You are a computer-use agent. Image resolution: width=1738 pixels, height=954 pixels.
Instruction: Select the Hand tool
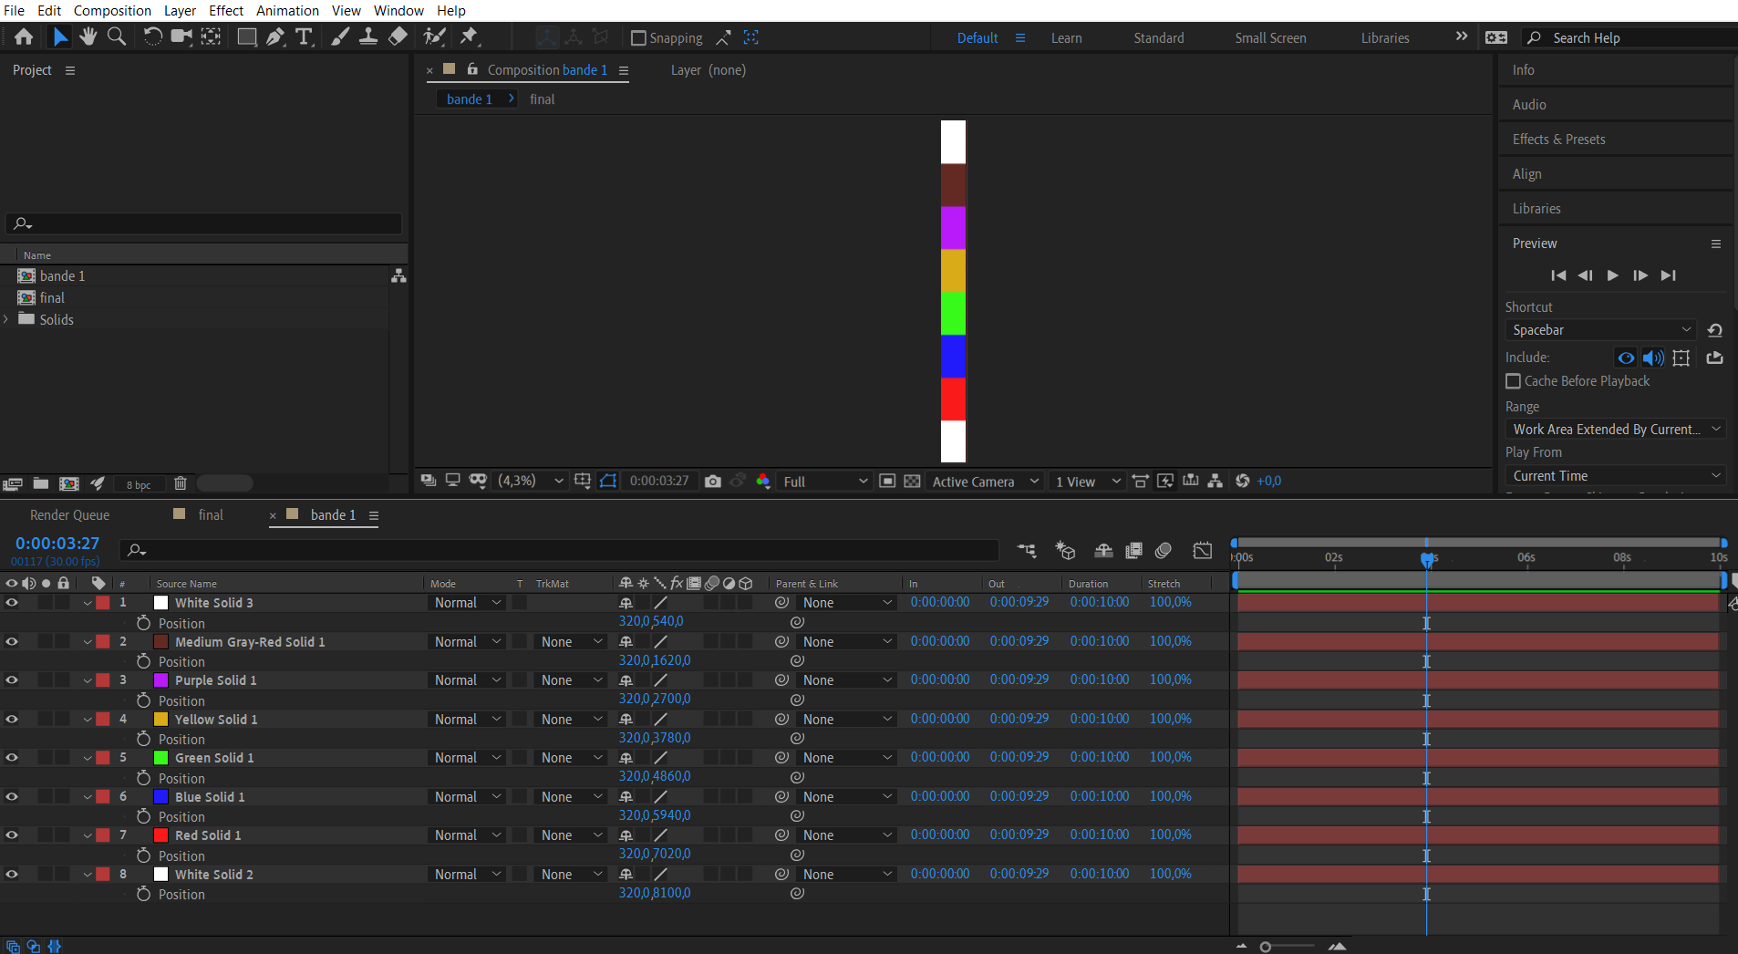click(88, 36)
